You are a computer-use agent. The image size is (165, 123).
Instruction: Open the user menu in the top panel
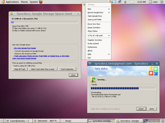(154, 2)
